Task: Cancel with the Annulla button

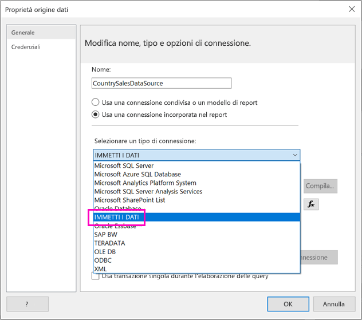Action: pos(334,304)
